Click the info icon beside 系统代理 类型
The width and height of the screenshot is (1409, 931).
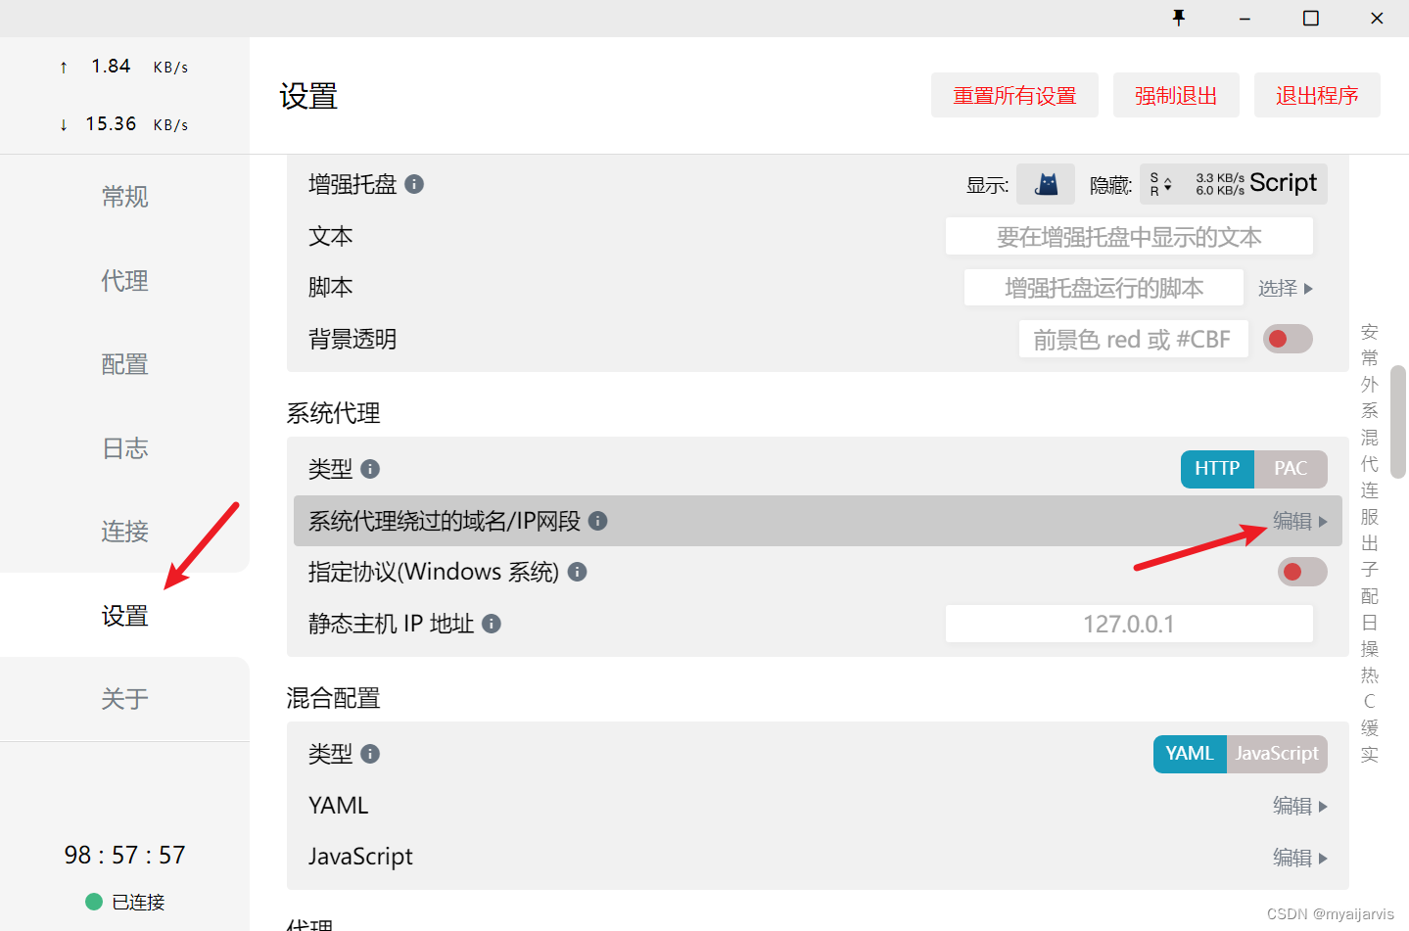(x=370, y=469)
